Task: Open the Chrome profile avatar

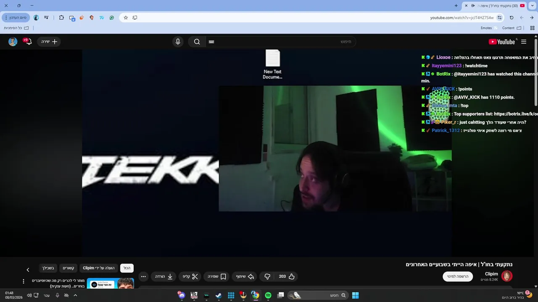Action: (x=36, y=18)
